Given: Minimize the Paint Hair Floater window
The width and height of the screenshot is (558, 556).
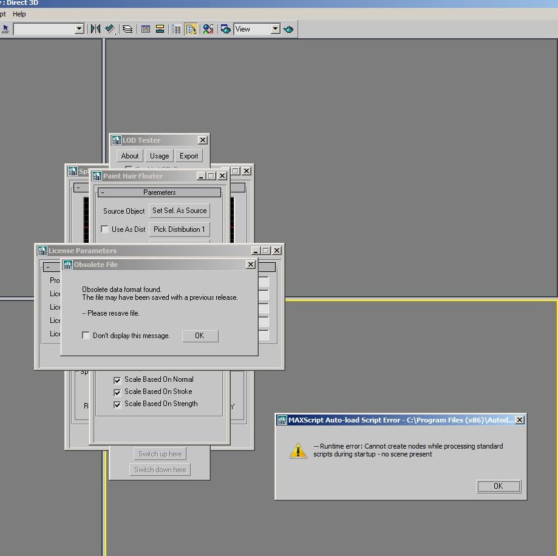Looking at the screenshot, I should click(201, 176).
